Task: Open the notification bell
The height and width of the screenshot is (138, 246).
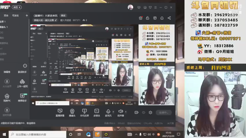Action: tap(162, 18)
